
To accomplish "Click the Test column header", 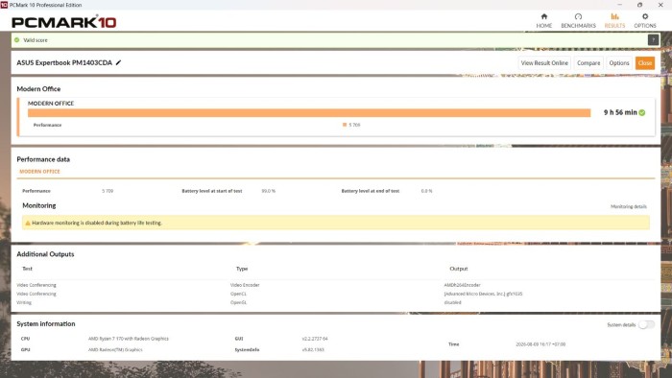I will (27, 269).
